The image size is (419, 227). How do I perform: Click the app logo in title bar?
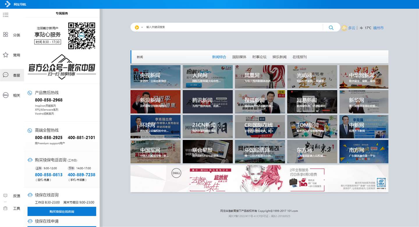tap(8, 4)
